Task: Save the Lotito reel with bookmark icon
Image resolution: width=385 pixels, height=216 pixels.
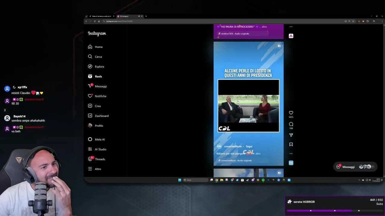Action: coord(291,144)
